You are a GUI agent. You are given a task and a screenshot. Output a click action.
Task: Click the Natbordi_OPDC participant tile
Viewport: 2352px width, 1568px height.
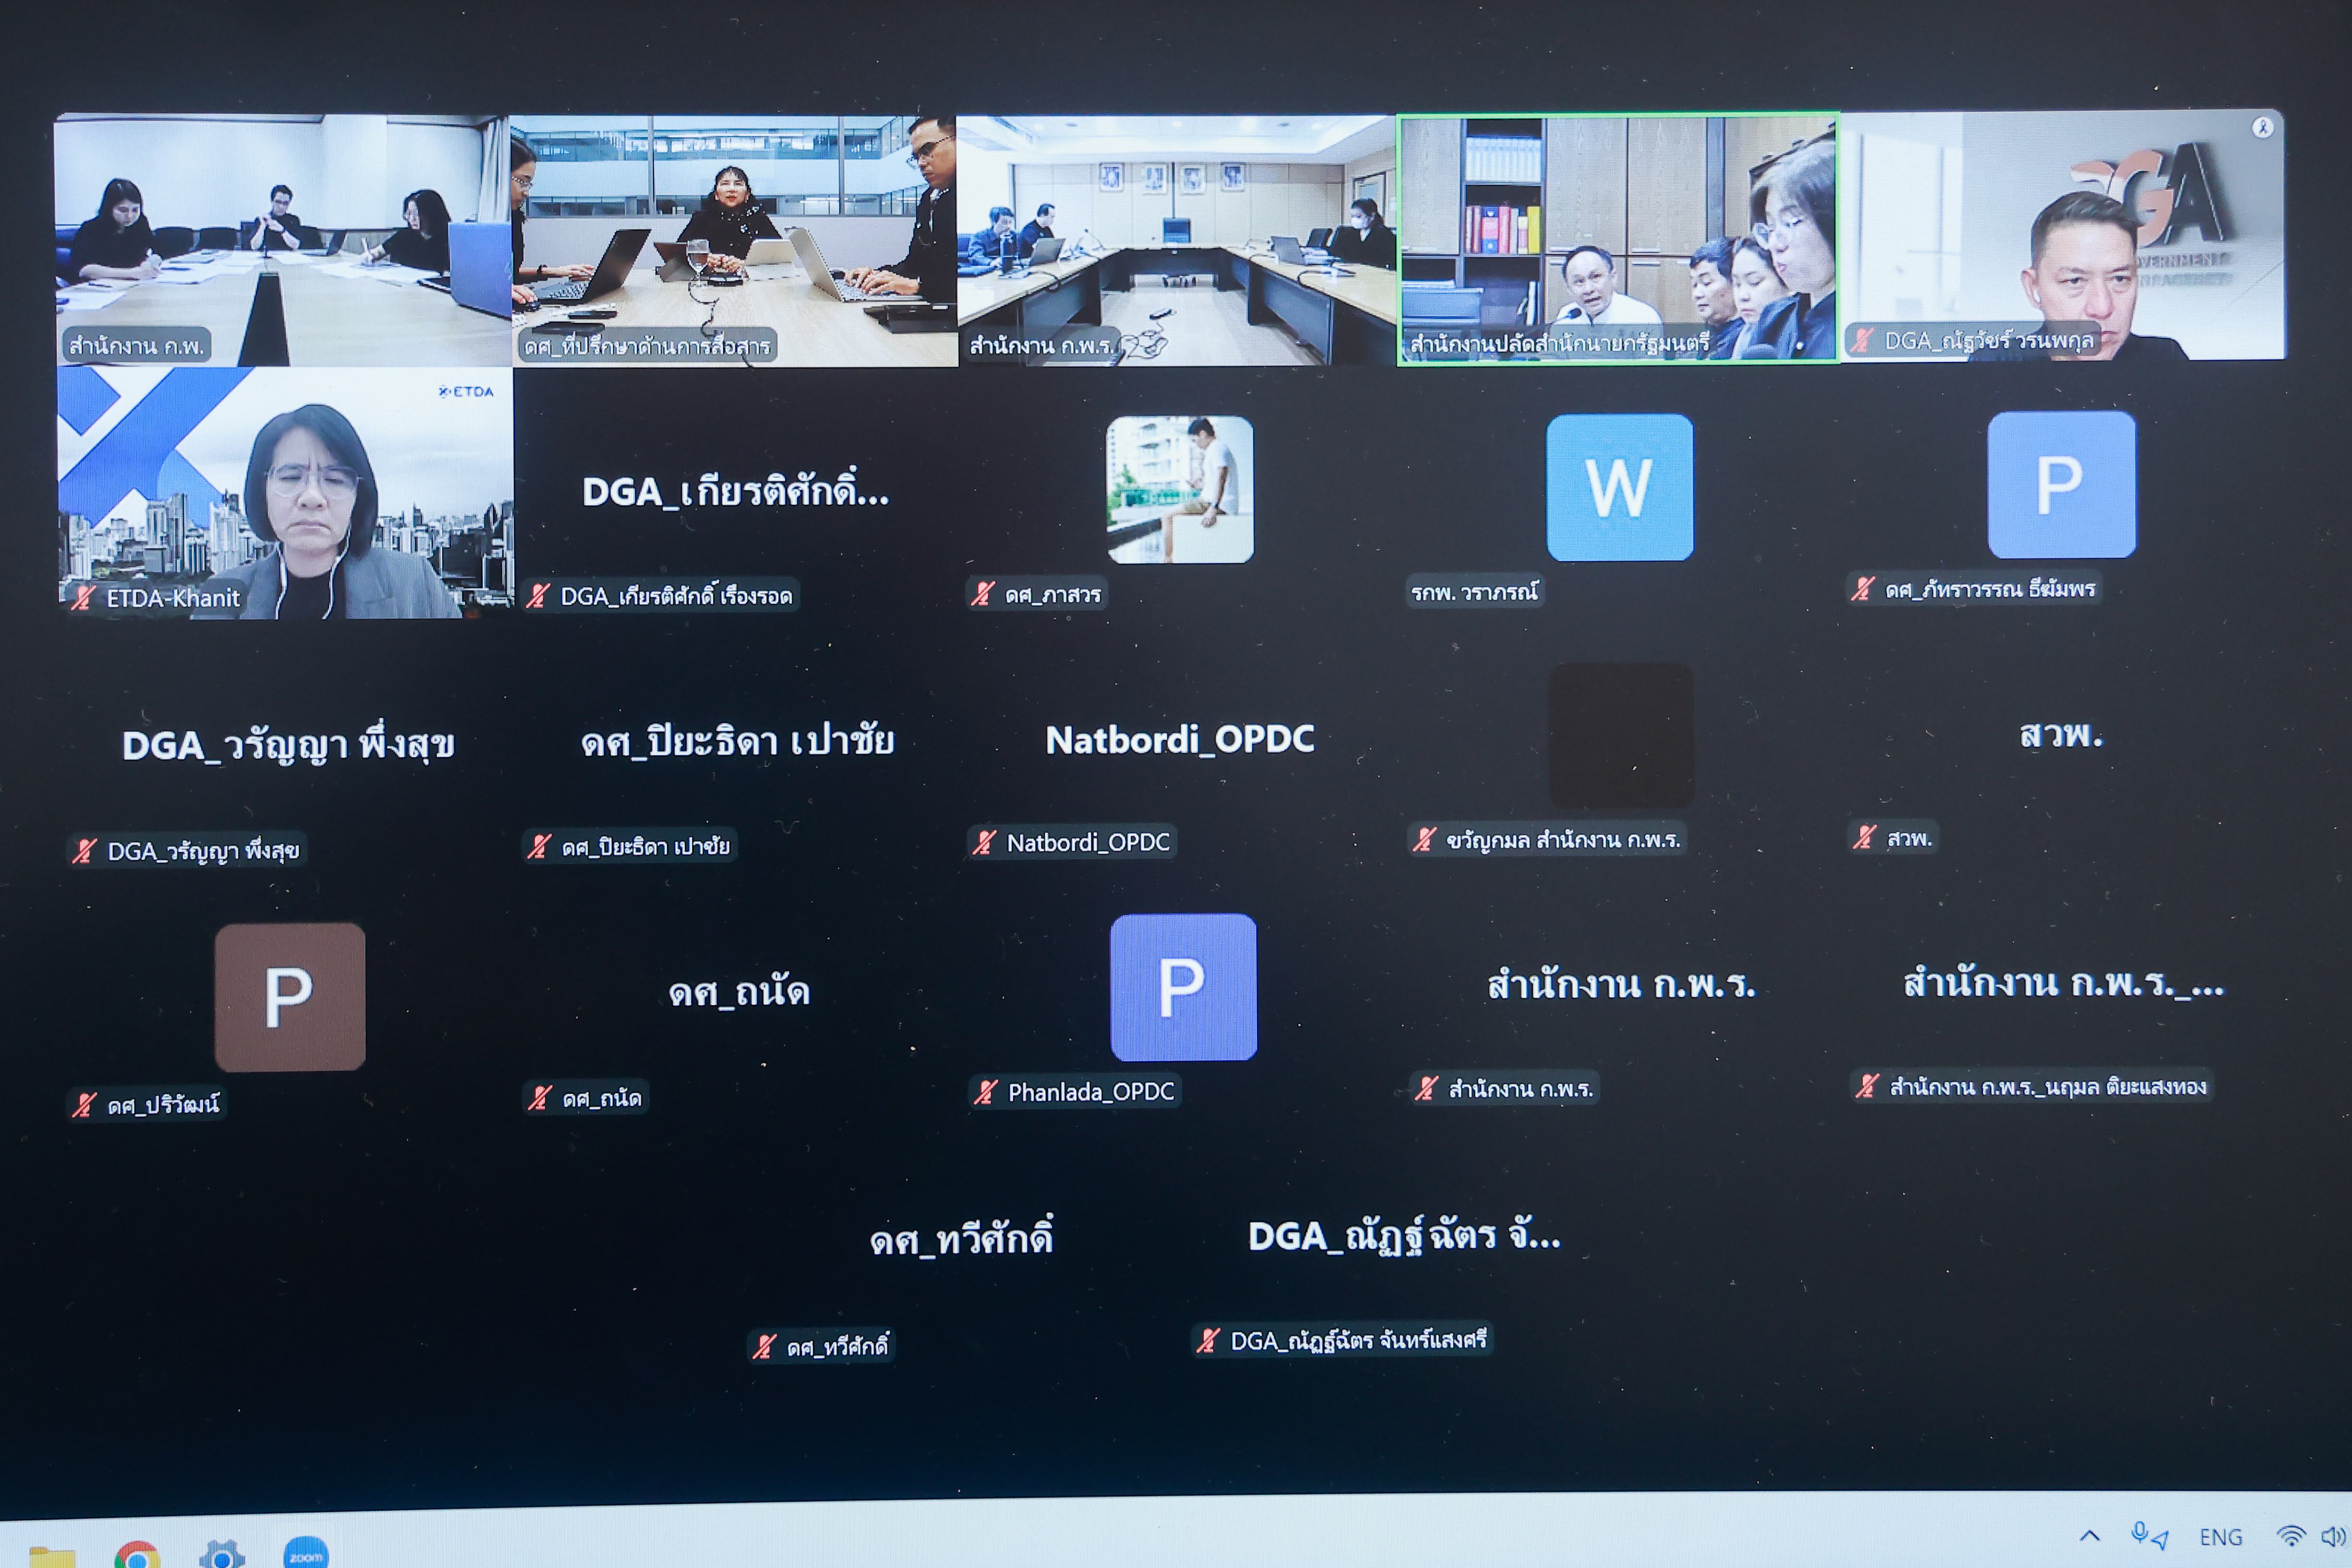point(1179,740)
